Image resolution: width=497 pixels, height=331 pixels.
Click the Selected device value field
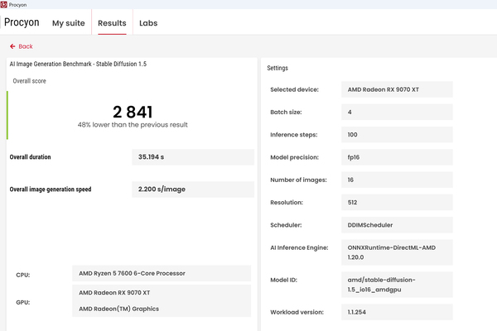pyautogui.click(x=397, y=89)
